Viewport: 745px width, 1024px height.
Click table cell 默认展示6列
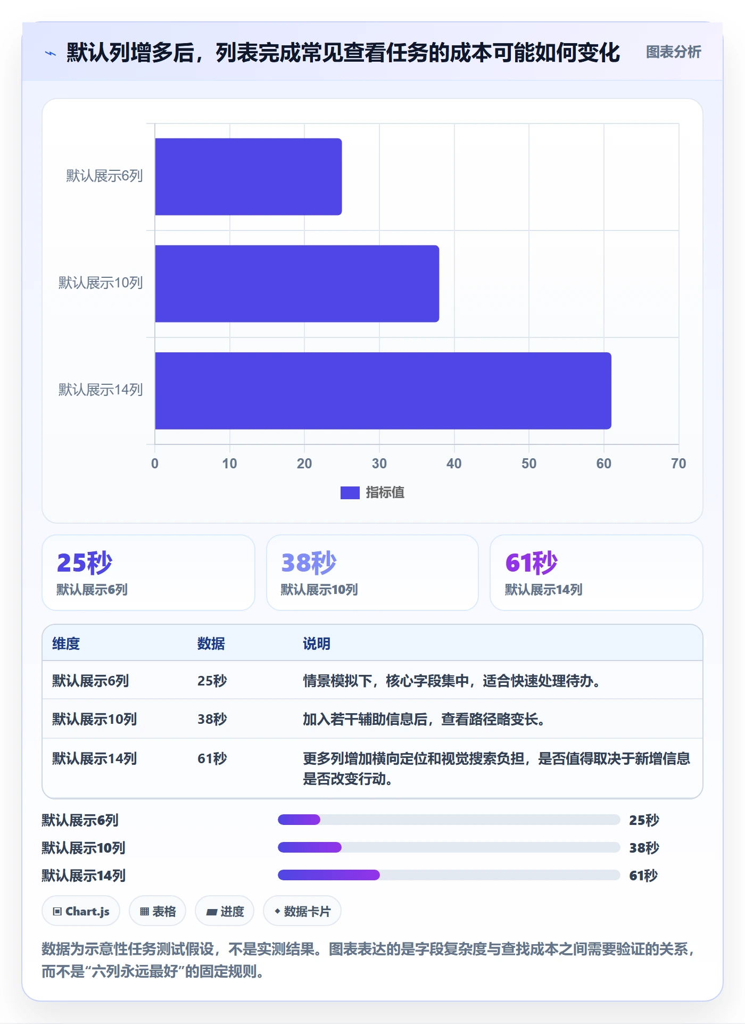click(90, 681)
